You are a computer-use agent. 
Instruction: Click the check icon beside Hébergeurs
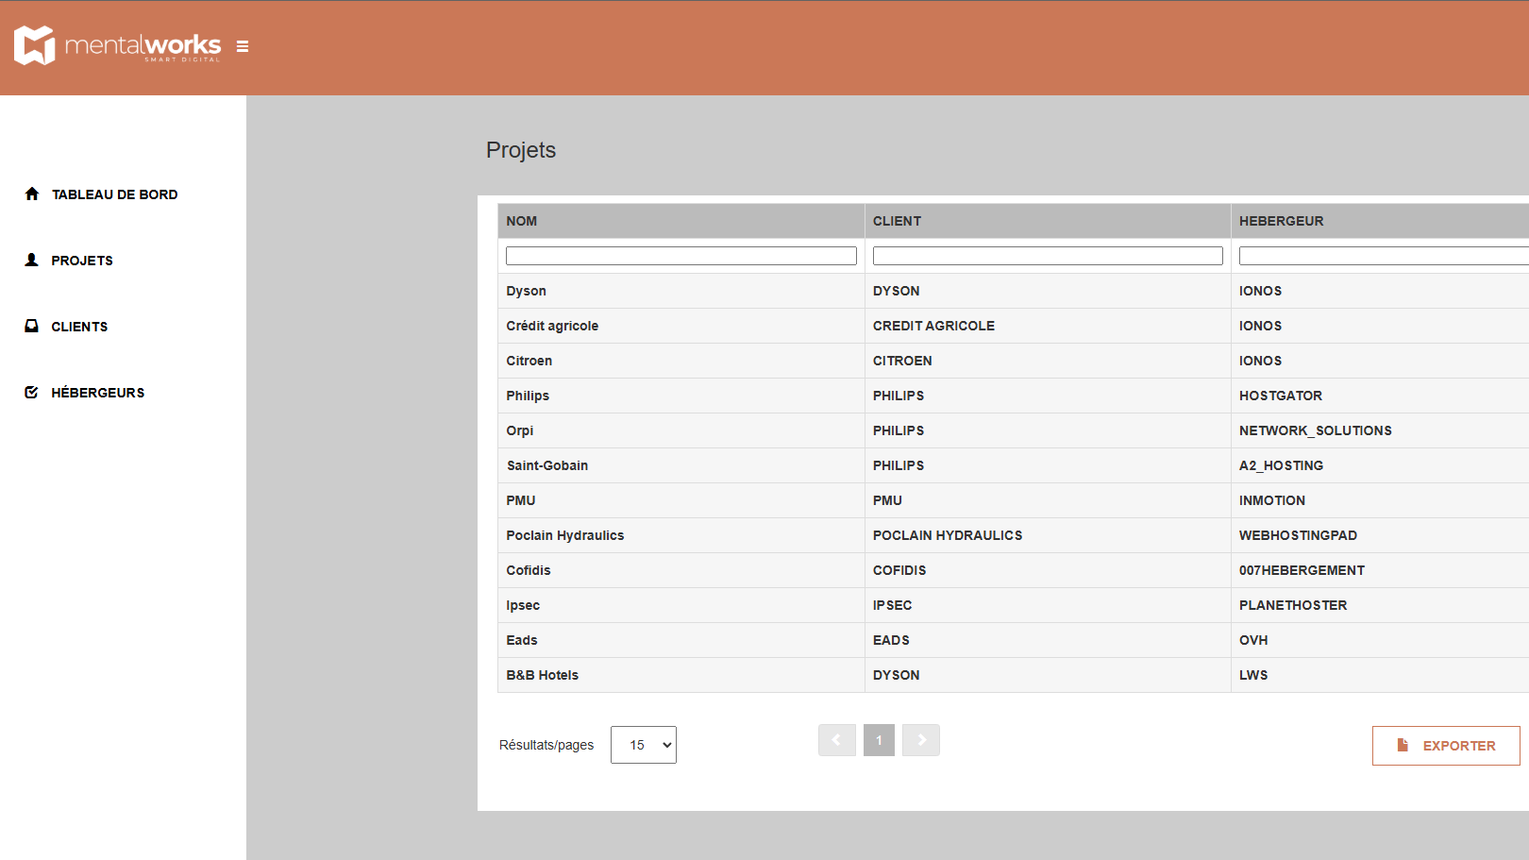pos(31,392)
